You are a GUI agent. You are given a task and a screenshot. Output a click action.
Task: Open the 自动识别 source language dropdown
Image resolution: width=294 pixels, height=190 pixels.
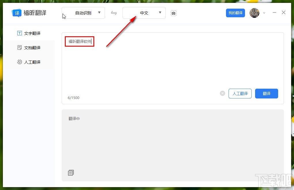pos(83,13)
